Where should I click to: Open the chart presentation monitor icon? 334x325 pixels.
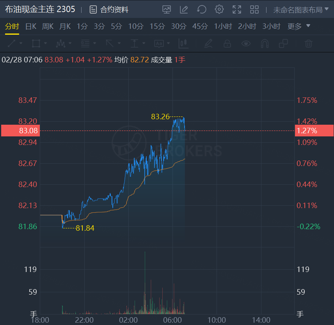pyautogui.click(x=167, y=10)
